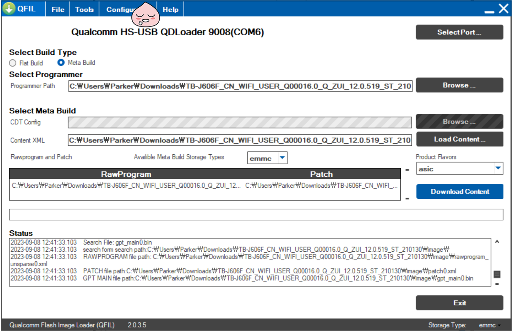Viewport: 512px width, 331px height.
Task: Open the Storage Type emmc dropdown in status bar
Action: coord(490,325)
